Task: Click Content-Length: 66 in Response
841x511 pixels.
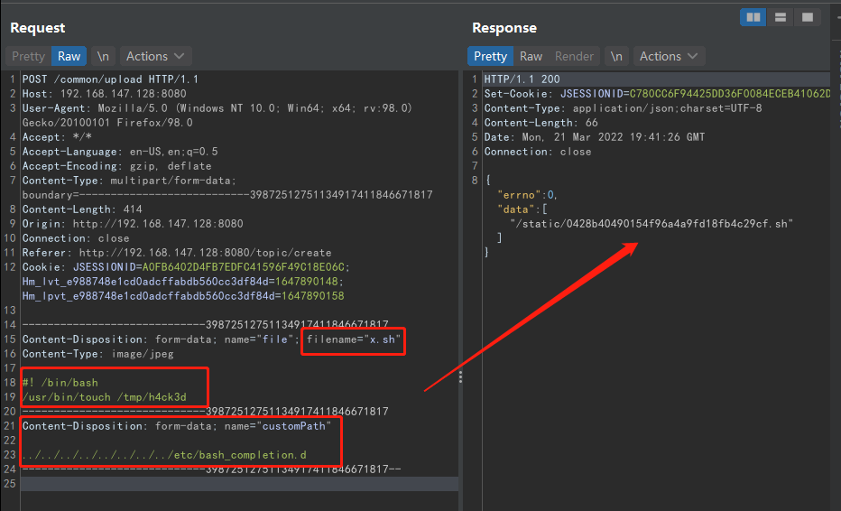Action: (541, 123)
